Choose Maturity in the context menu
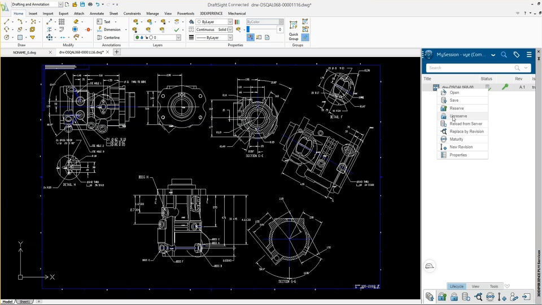This screenshot has height=305, width=542. [x=462, y=139]
